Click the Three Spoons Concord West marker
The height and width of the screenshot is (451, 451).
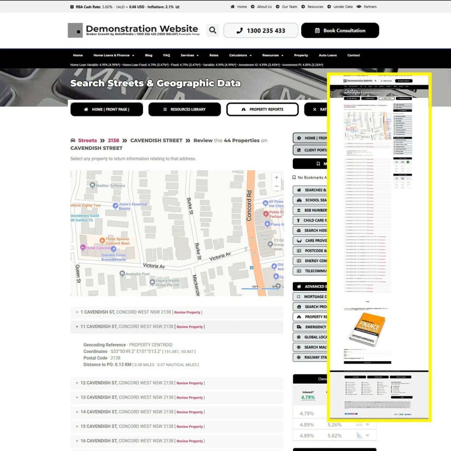tap(102, 240)
